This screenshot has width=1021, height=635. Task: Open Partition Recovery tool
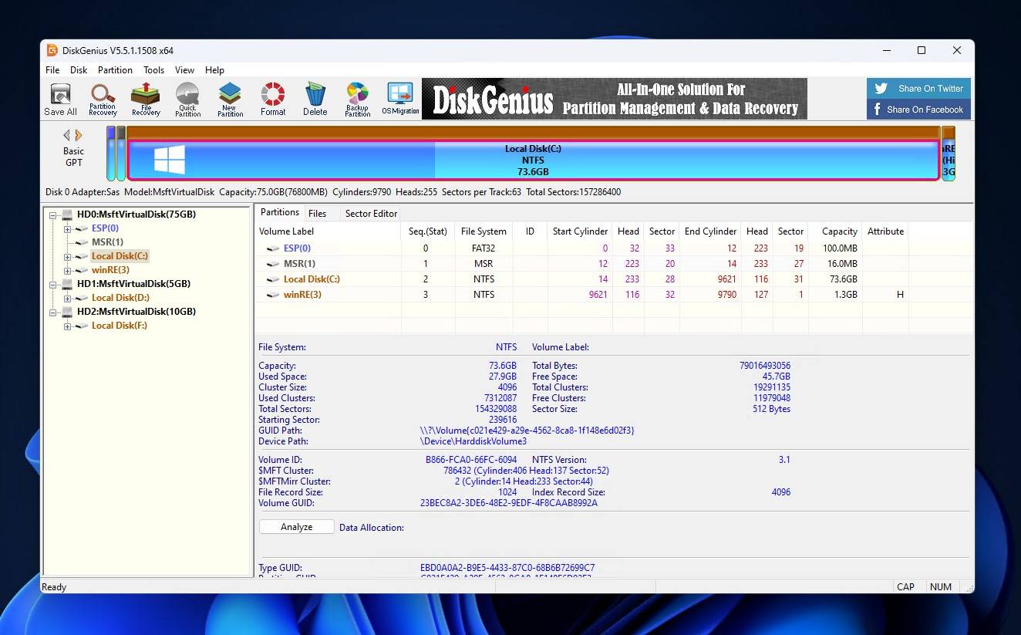[x=103, y=100]
